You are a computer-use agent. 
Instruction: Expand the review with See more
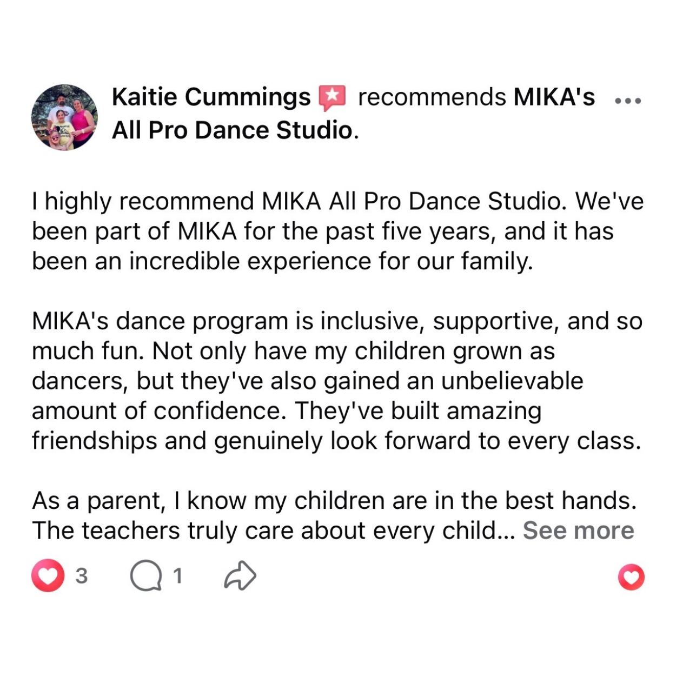pyautogui.click(x=578, y=531)
